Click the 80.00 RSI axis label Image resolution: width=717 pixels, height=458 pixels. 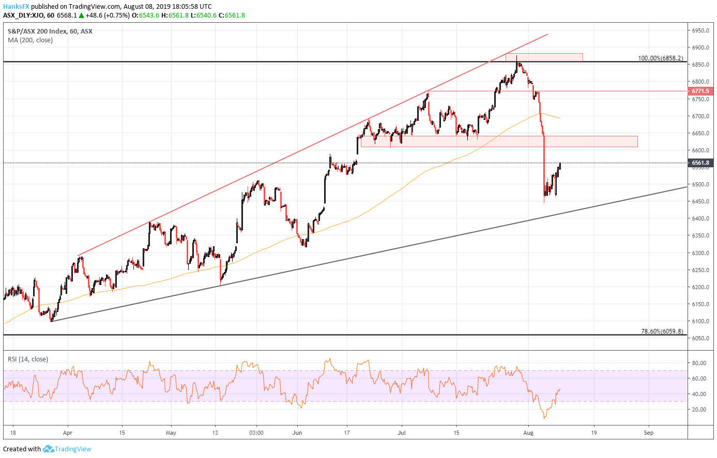tap(699, 363)
